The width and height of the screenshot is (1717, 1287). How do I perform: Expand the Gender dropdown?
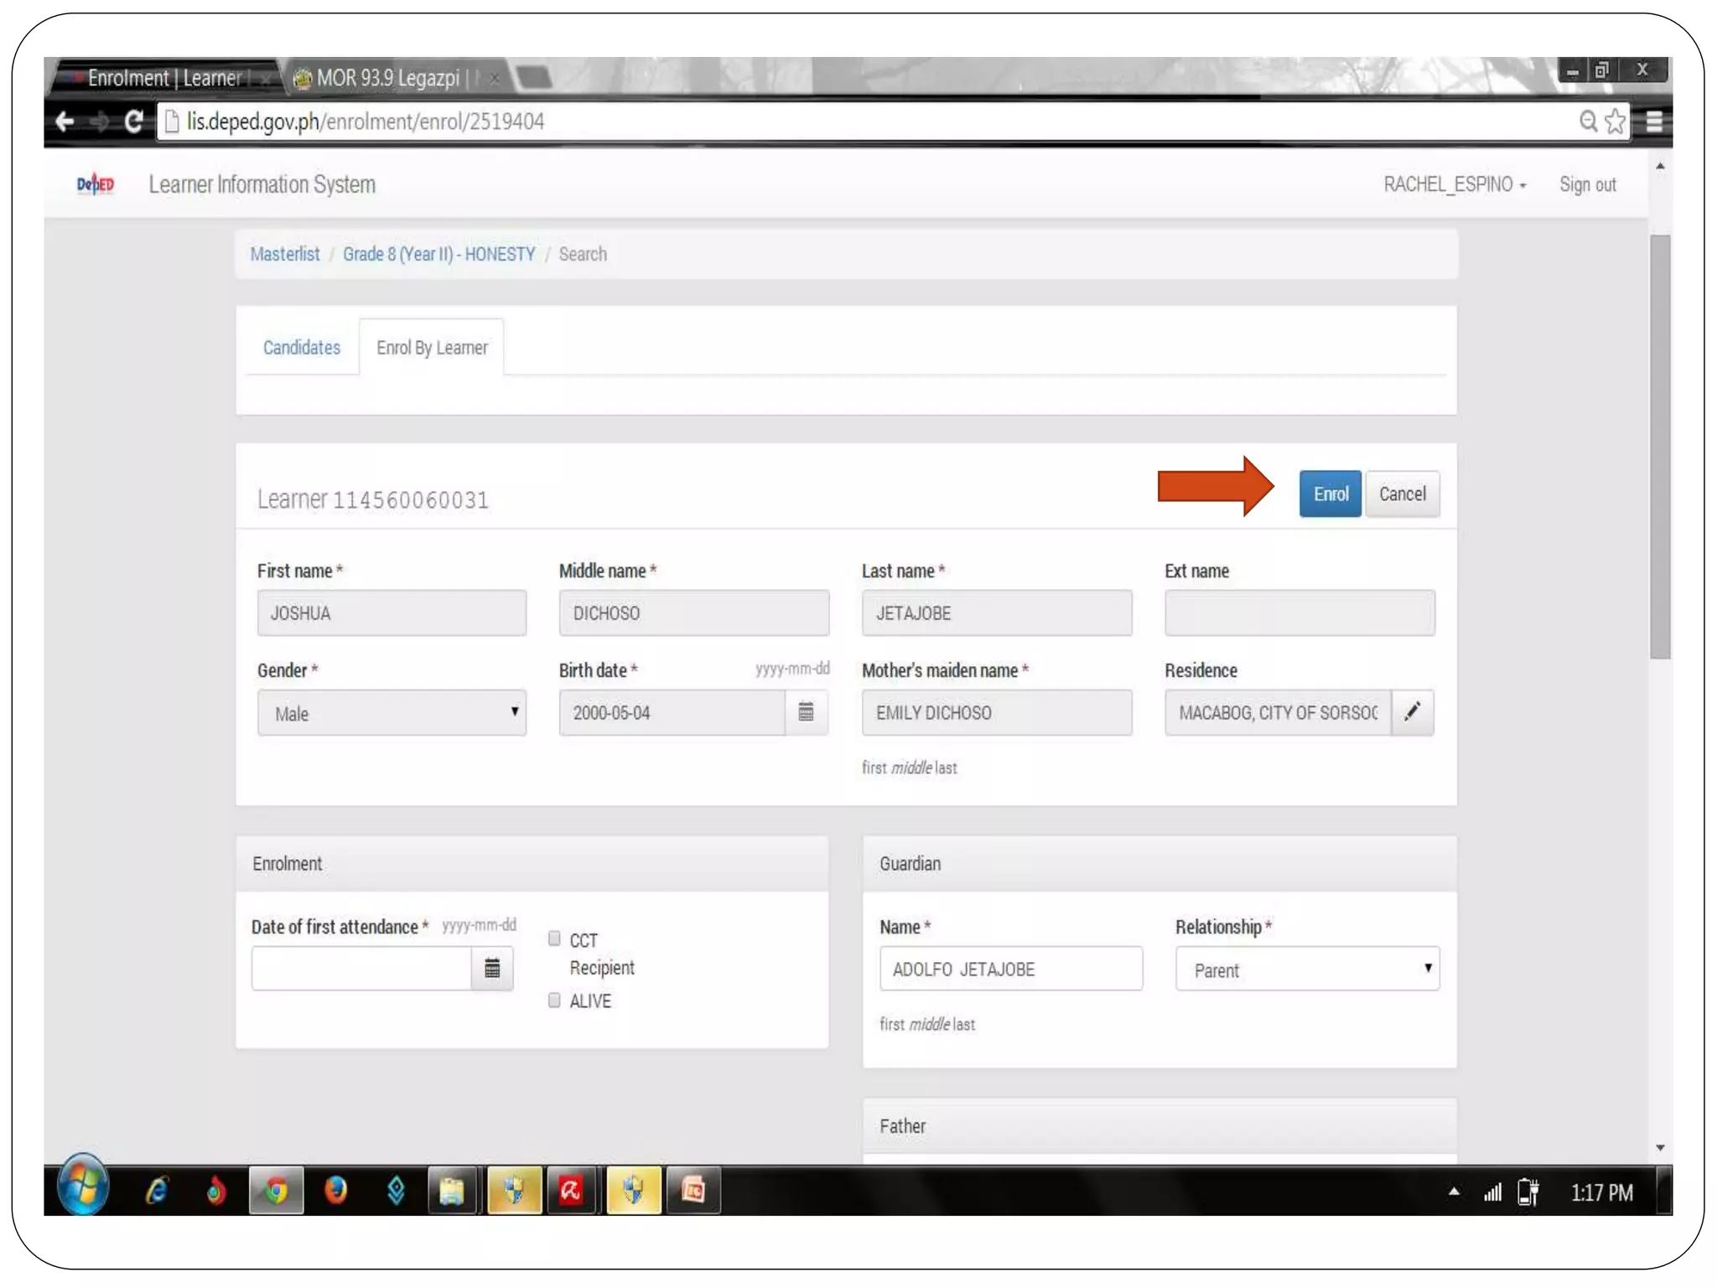[392, 713]
